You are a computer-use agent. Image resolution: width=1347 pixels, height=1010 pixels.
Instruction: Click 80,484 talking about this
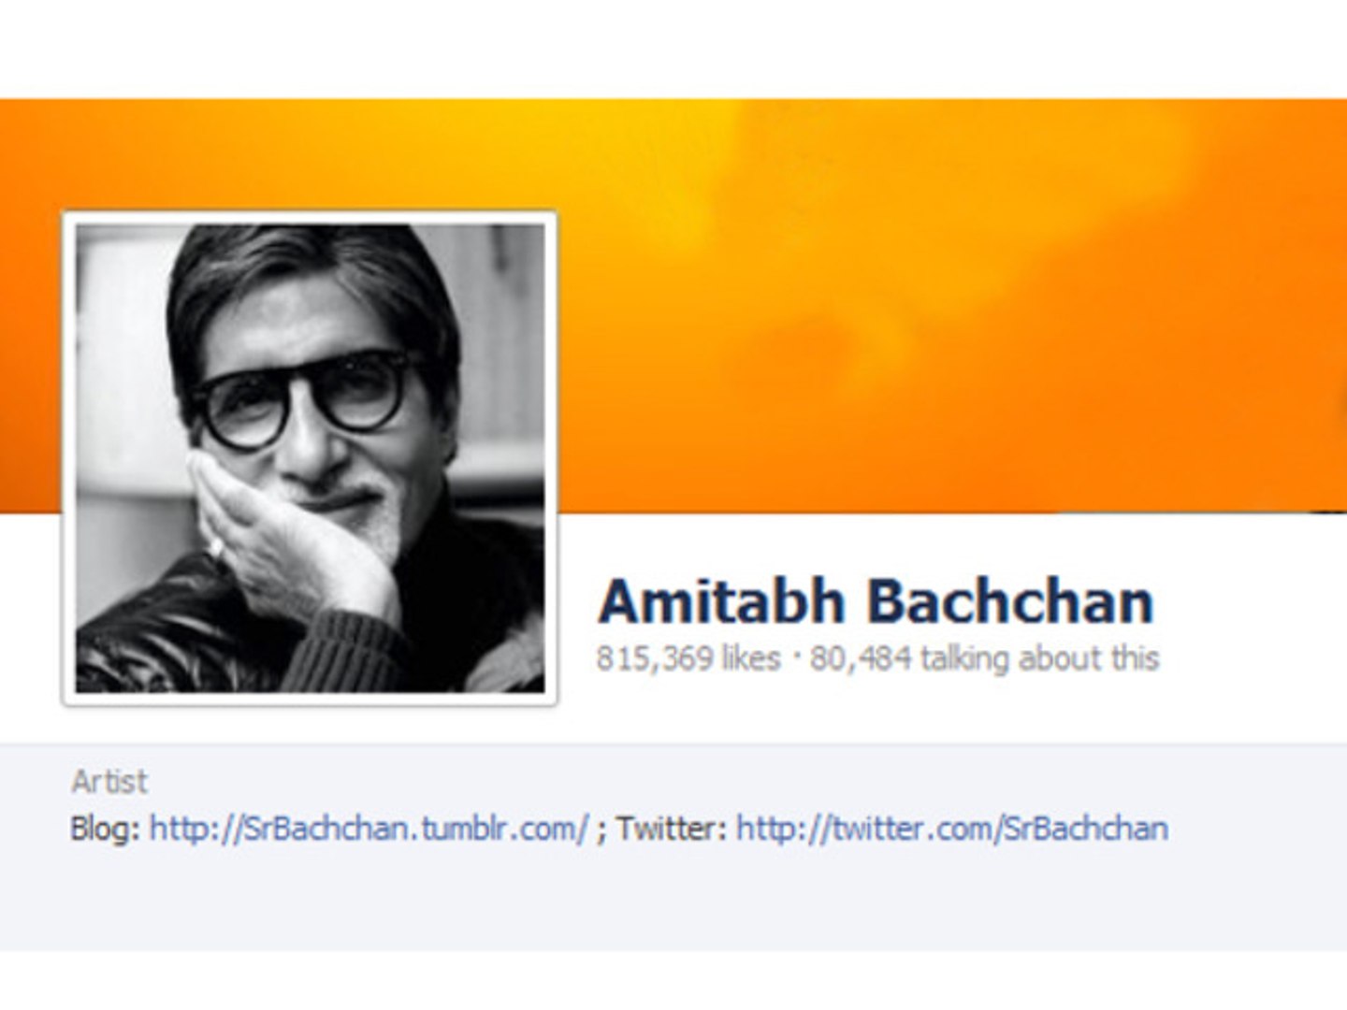click(984, 658)
